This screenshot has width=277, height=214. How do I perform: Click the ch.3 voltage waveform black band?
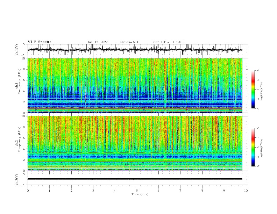(135, 179)
